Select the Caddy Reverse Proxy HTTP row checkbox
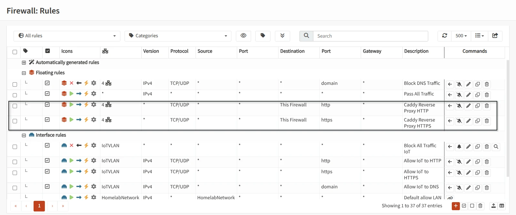516x215 pixels. point(15,106)
